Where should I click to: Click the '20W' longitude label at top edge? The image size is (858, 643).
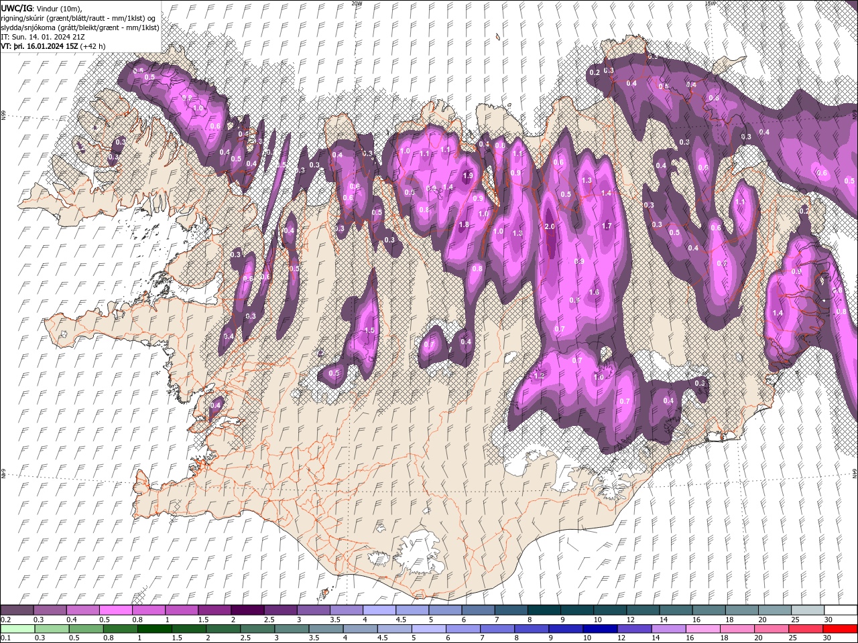click(x=357, y=3)
